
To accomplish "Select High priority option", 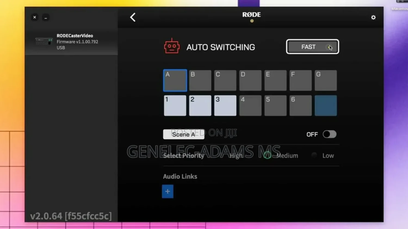I will [x=236, y=156].
